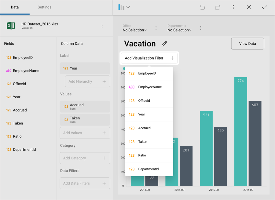Viewport: 275px width, 200px height.
Task: Open the chart type selector dropdown
Action: point(124,7)
